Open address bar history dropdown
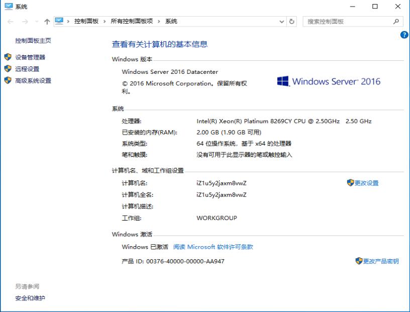Screen dimensions: 410x312 [281, 22]
